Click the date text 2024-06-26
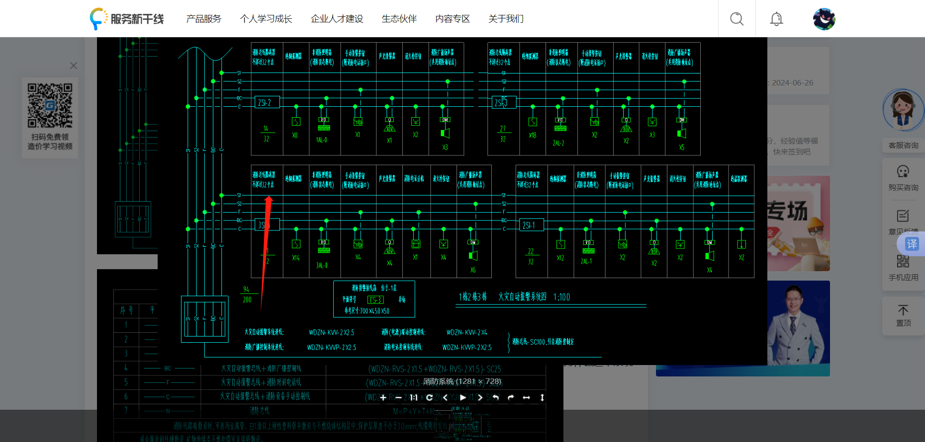The width and height of the screenshot is (925, 442). click(x=793, y=83)
